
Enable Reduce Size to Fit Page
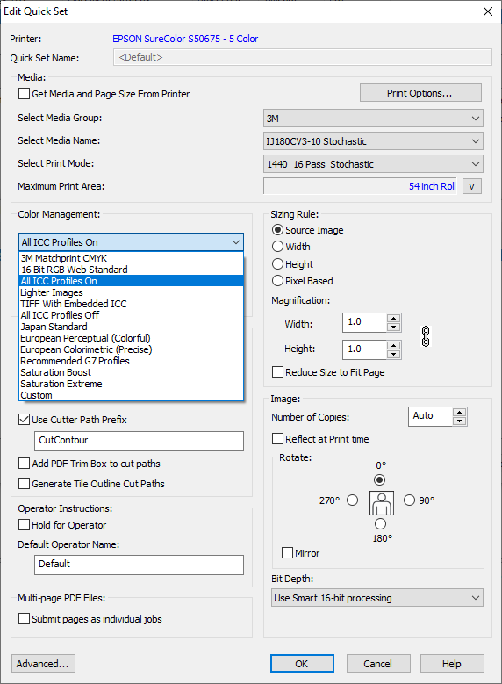tap(278, 372)
